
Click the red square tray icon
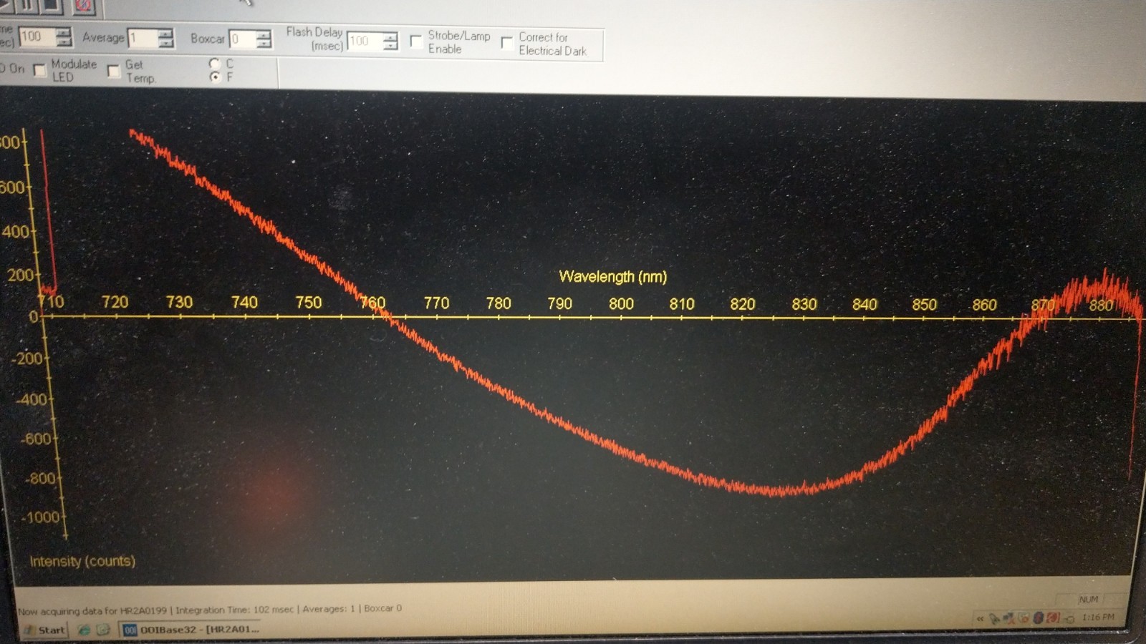[x=1053, y=618]
